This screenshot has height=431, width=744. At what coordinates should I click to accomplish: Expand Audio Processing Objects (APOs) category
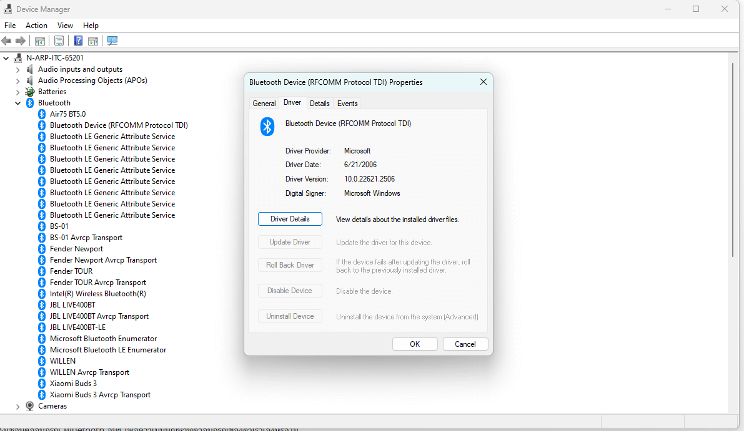[17, 81]
